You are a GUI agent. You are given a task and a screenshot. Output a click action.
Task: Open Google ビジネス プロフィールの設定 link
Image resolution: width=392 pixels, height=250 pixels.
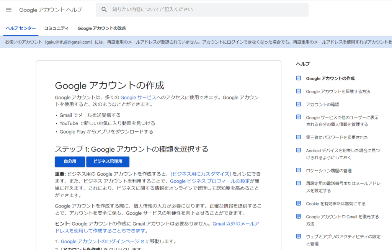click(210, 181)
